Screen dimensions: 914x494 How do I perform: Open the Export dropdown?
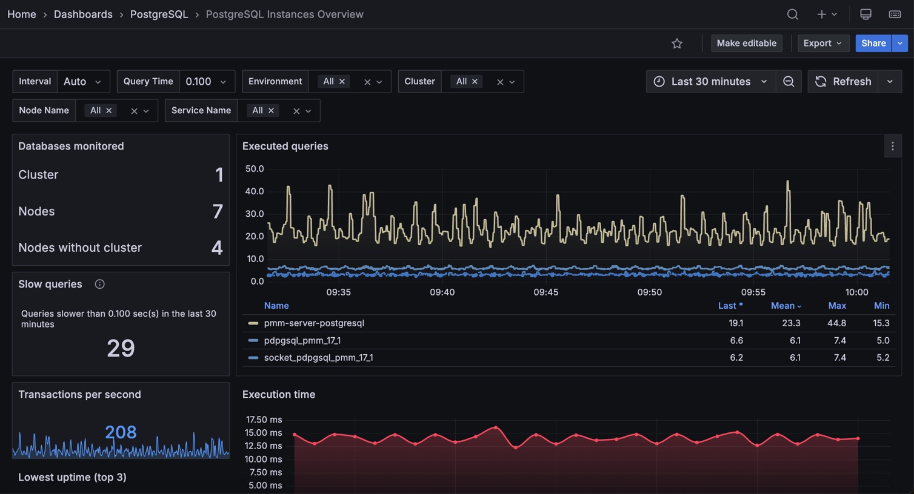click(x=822, y=44)
